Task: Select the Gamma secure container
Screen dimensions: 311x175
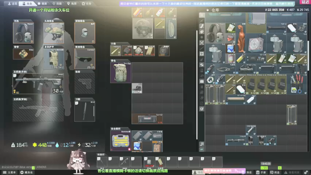Action: click(121, 141)
